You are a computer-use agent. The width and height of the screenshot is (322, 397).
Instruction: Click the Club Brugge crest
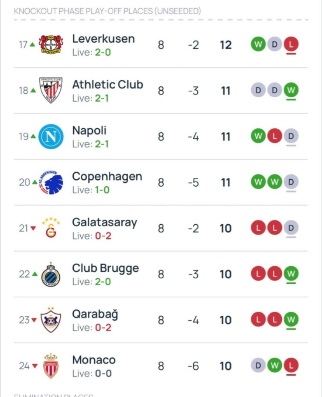pos(51,274)
